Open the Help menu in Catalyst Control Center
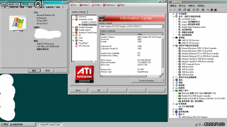This screenshot has width=227, height=127. (x=121, y=5)
